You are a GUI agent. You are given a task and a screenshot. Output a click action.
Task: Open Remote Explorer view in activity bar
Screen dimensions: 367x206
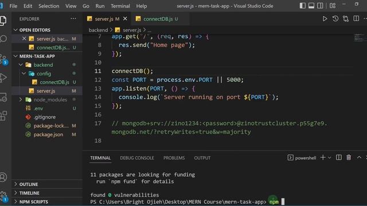3,97
